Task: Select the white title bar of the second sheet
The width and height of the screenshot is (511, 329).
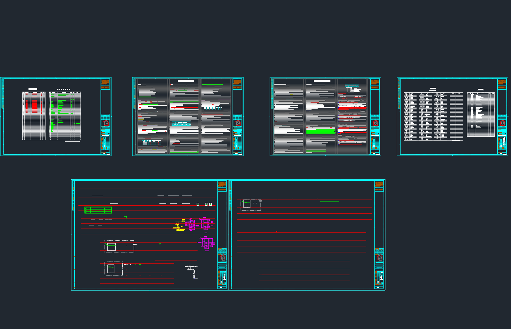Action: [x=186, y=81]
